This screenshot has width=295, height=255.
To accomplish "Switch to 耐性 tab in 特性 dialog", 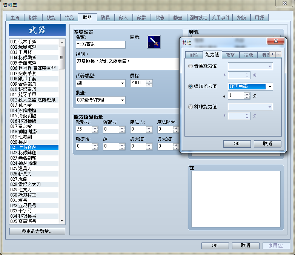I will point(194,55).
